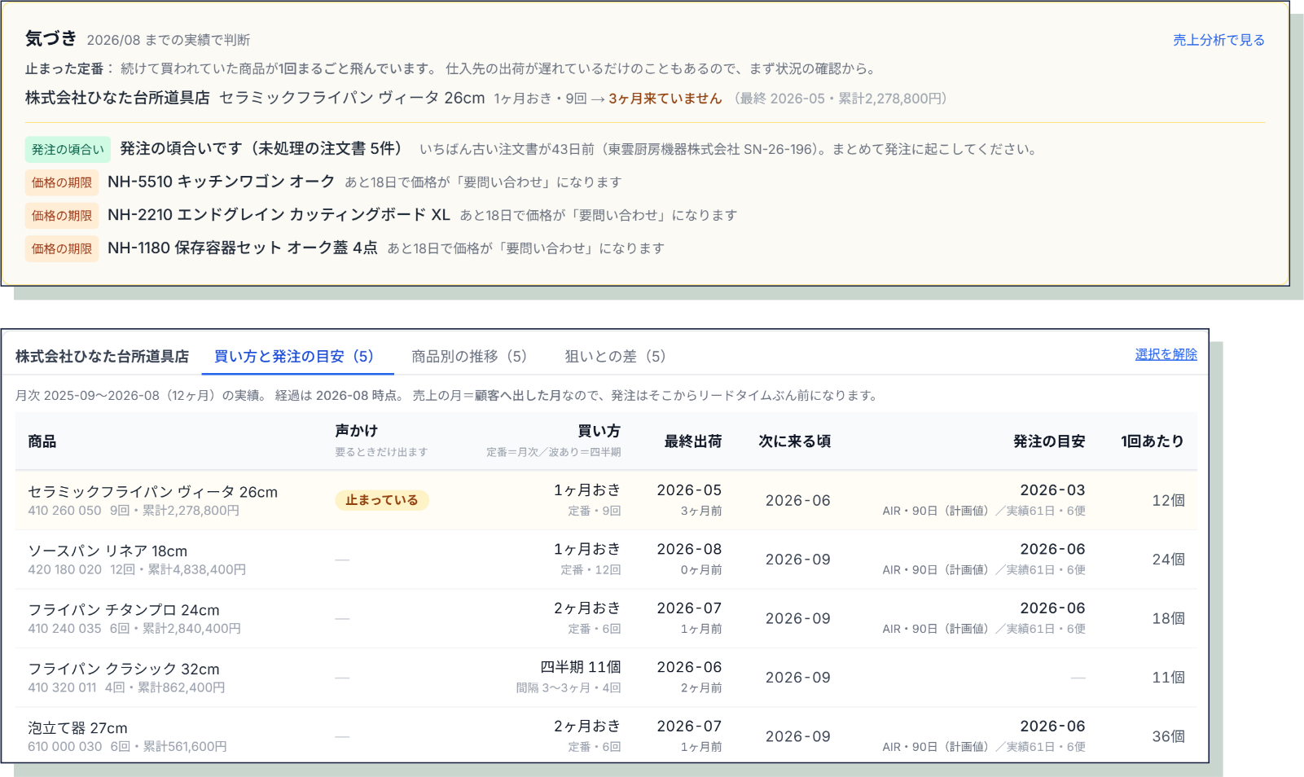1304x777 pixels.
Task: Select 泡立て器 27cm table row
Action: (x=606, y=735)
